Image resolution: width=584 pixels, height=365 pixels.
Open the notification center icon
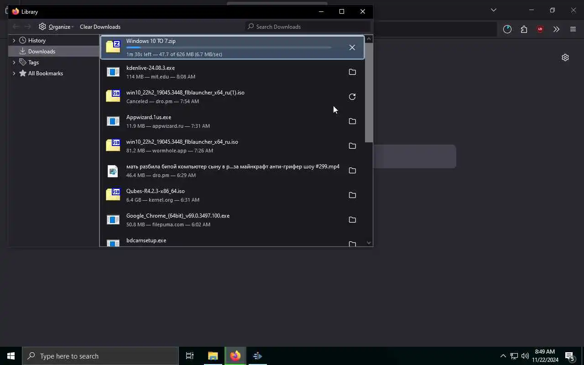pyautogui.click(x=570, y=356)
